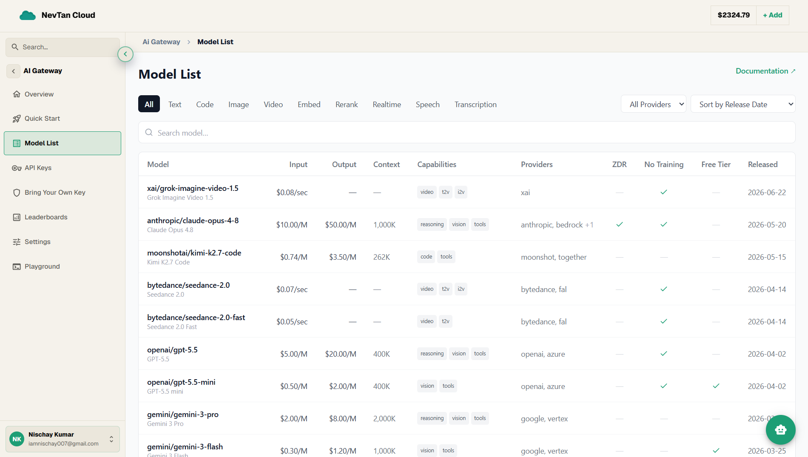Click the 'moonshot, together' providers cell
The height and width of the screenshot is (457, 808).
pyautogui.click(x=554, y=257)
